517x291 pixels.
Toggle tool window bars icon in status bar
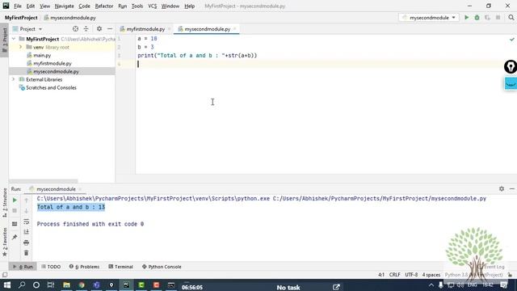click(x=5, y=275)
